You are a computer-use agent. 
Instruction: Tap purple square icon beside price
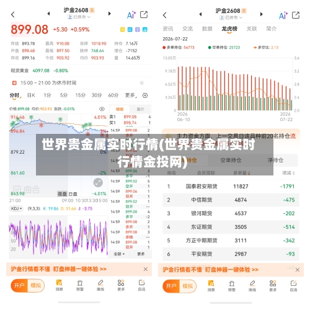[x=138, y=30]
